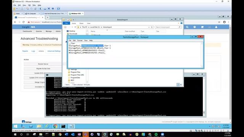This screenshot has width=244, height=137.
Task: Switch to Red Hat Enterprise Linux VM tab
Action: click(54, 14)
